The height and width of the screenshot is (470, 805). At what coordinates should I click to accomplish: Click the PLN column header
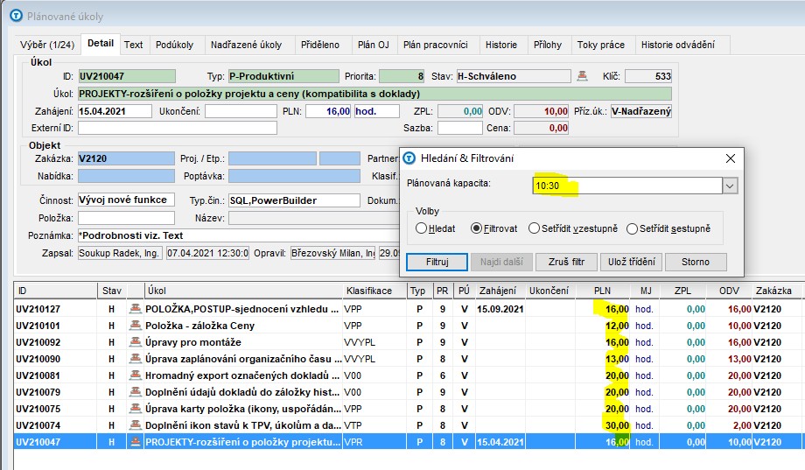(602, 291)
